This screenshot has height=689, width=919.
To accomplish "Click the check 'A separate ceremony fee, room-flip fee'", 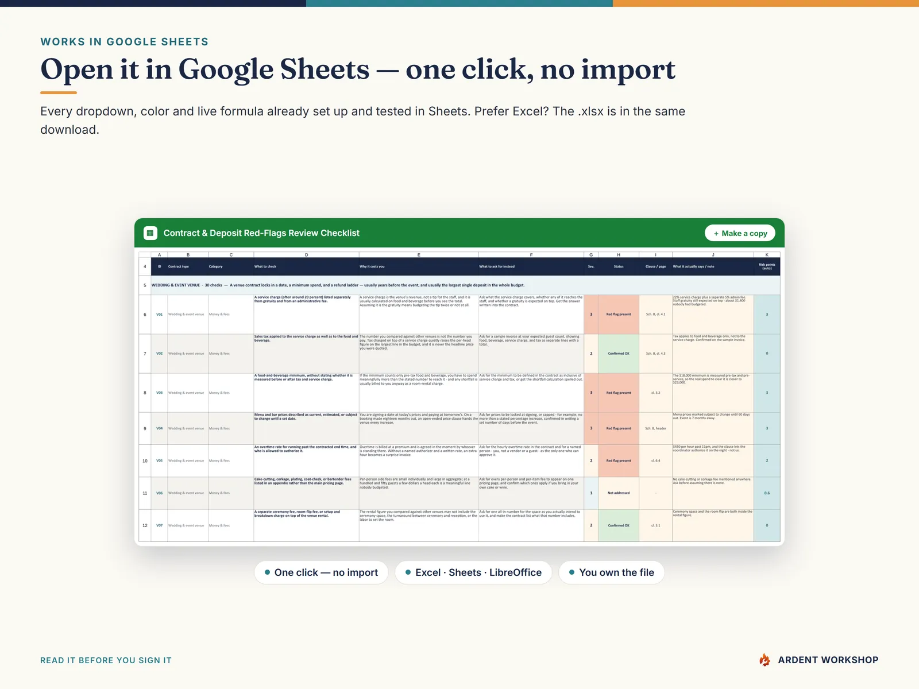I will pyautogui.click(x=306, y=525).
